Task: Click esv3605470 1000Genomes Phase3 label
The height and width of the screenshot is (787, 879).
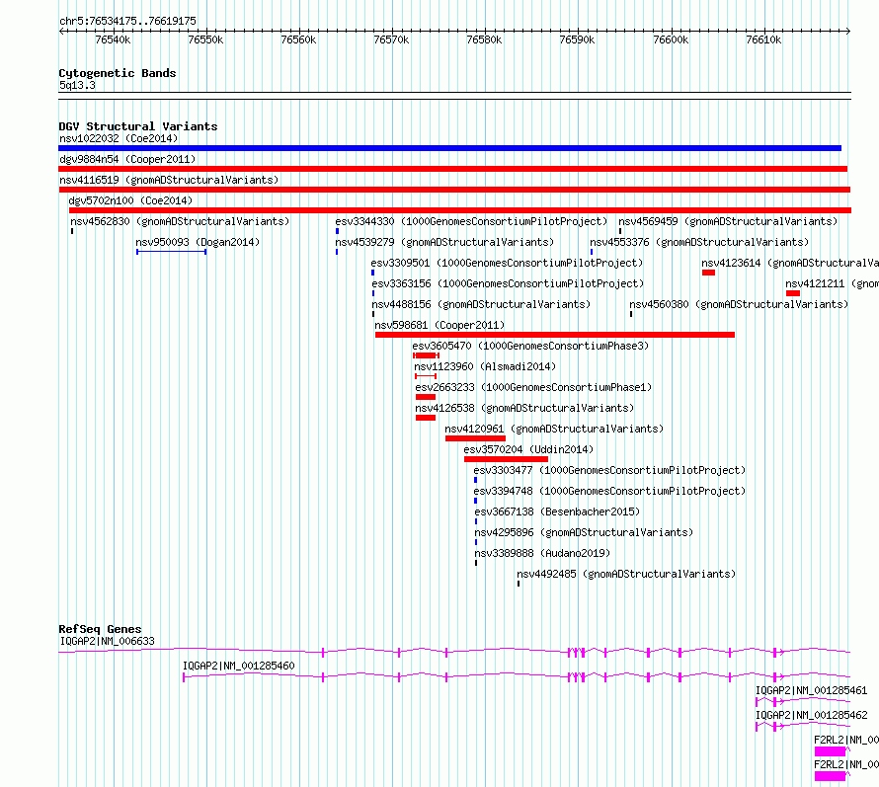Action: 530,346
